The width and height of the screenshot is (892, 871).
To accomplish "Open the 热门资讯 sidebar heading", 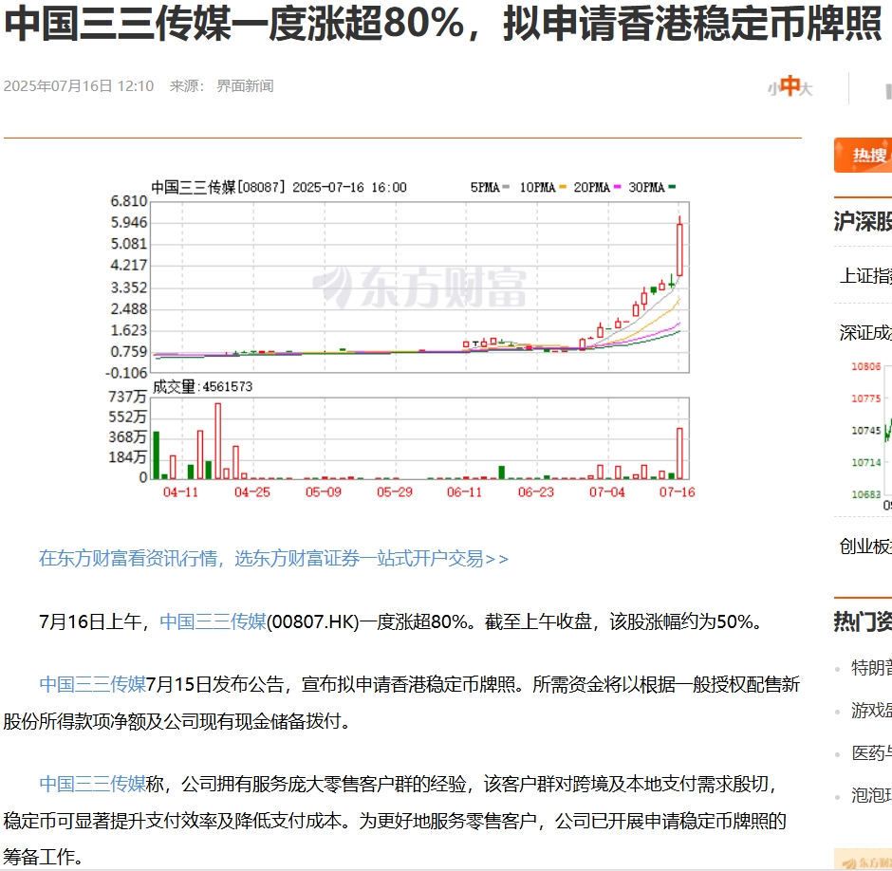I will tap(863, 621).
